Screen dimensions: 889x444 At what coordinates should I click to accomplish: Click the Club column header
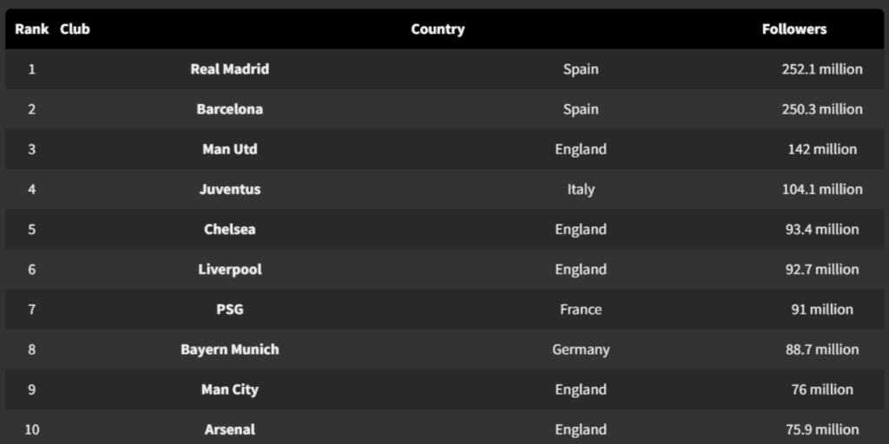pyautogui.click(x=75, y=29)
